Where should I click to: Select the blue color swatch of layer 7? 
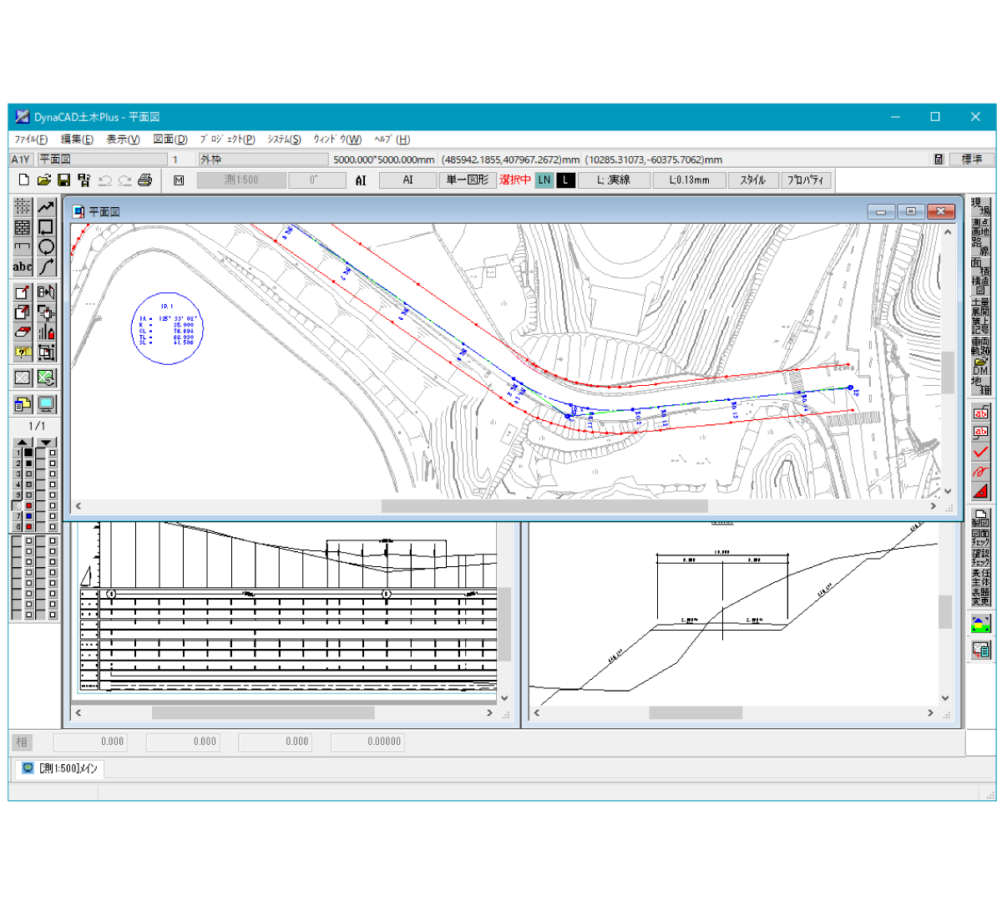(x=29, y=516)
